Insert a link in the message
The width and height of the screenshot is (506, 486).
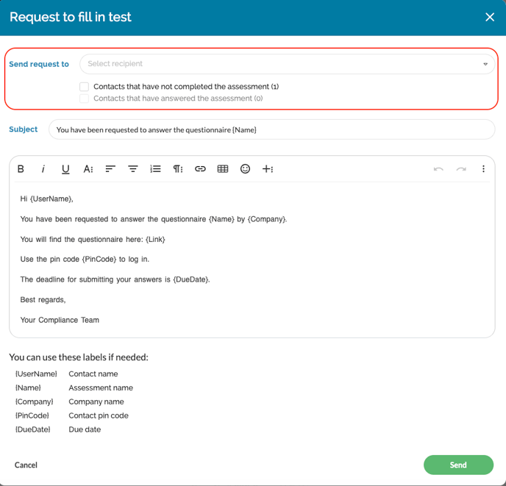[x=200, y=169]
